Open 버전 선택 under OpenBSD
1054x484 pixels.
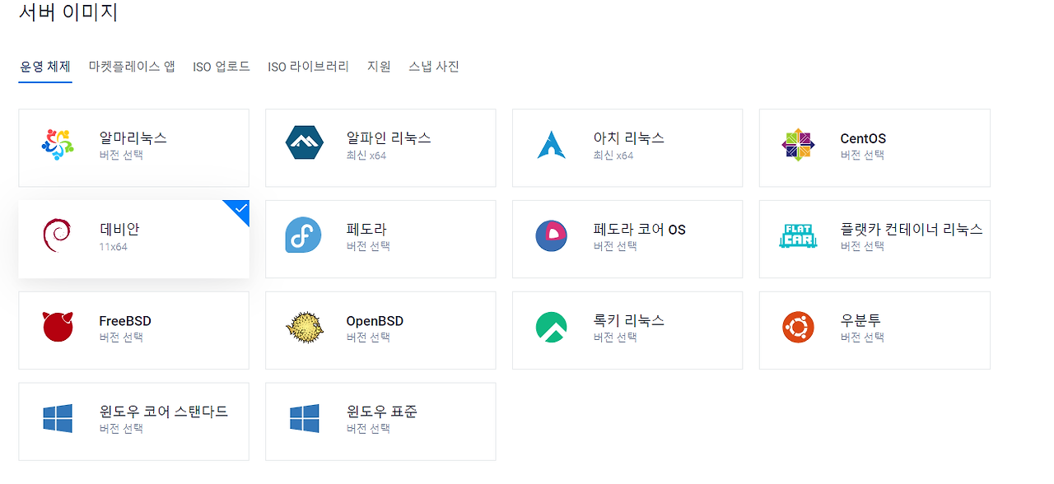(x=368, y=337)
